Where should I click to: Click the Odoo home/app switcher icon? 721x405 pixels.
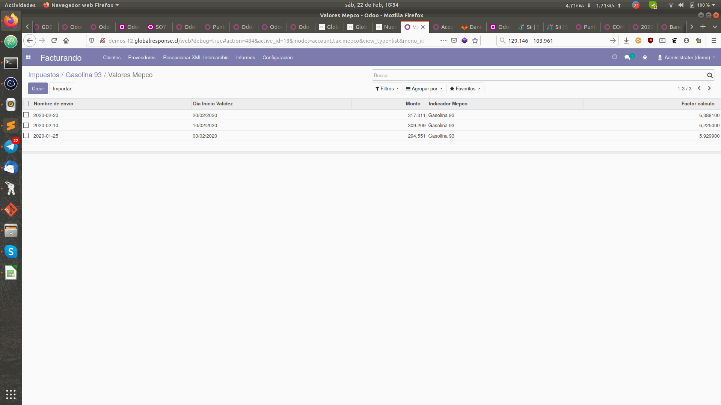tap(28, 57)
